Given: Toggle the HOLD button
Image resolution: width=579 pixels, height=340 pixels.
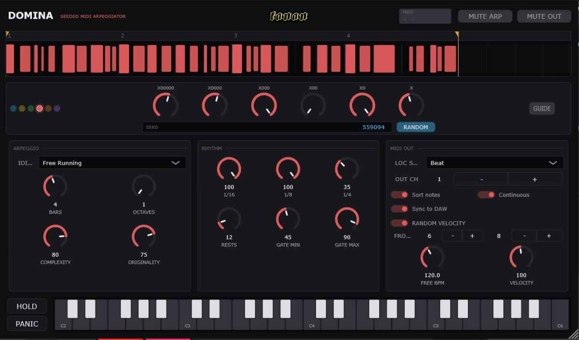Looking at the screenshot, I should (x=27, y=306).
